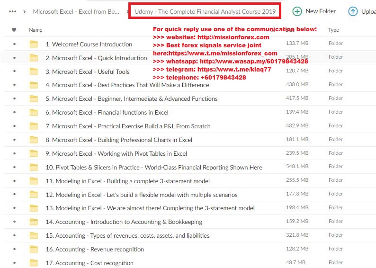Select '15. Accounting - Types of revenues, costs, assets, and liabilities'
This screenshot has width=376, height=268.
click(x=127, y=236)
